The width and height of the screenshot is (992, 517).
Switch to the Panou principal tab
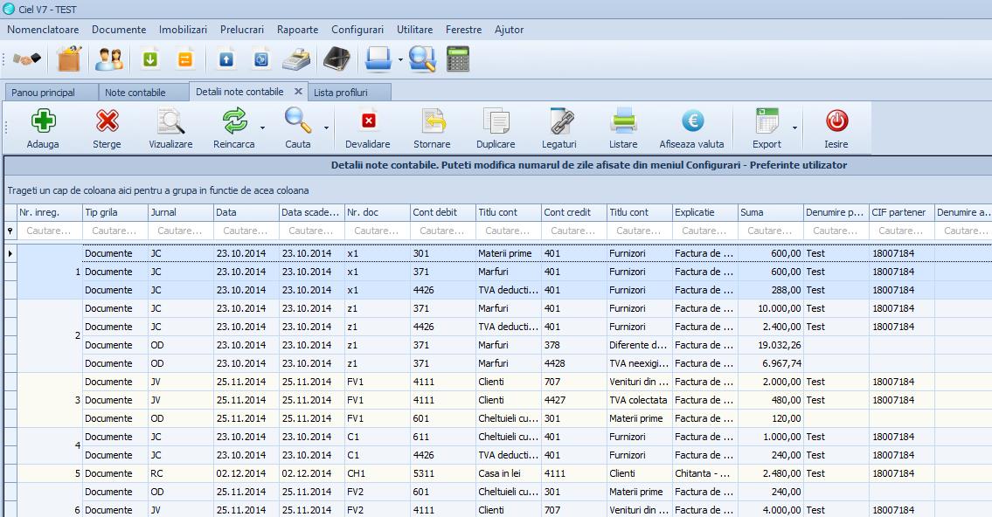(51, 93)
